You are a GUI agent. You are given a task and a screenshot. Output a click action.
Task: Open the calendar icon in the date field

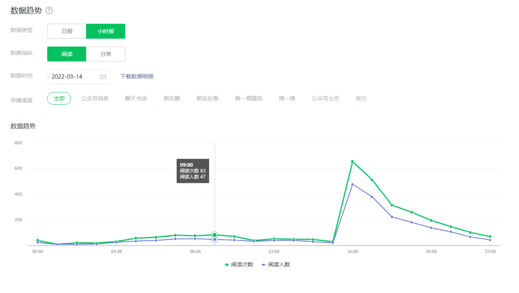tap(103, 77)
